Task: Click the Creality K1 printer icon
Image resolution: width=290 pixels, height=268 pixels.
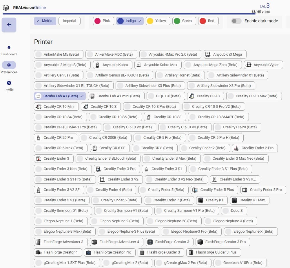Action: (200, 200)
